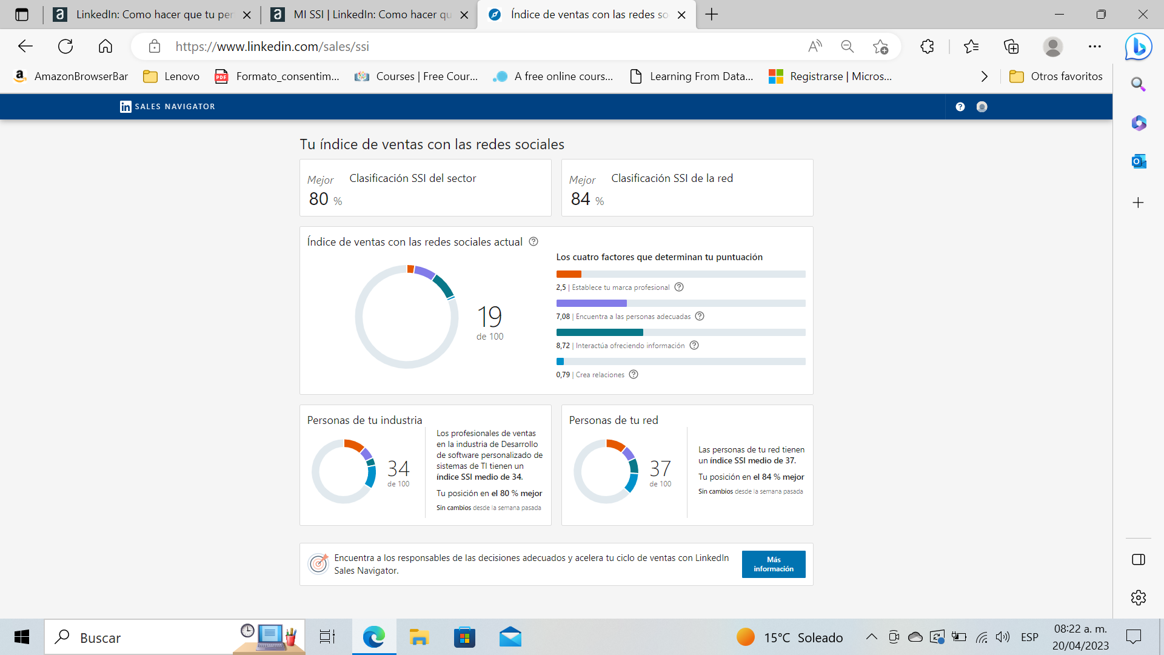The image size is (1164, 655).
Task: Close the first LinkedIn article tab
Action: pos(247,15)
